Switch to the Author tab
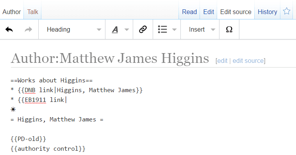 [11, 12]
